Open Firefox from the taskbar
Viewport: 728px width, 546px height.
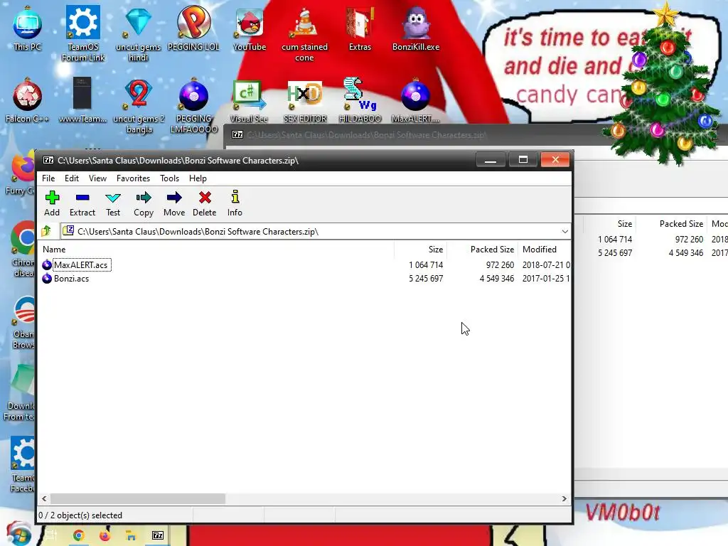[x=105, y=535]
